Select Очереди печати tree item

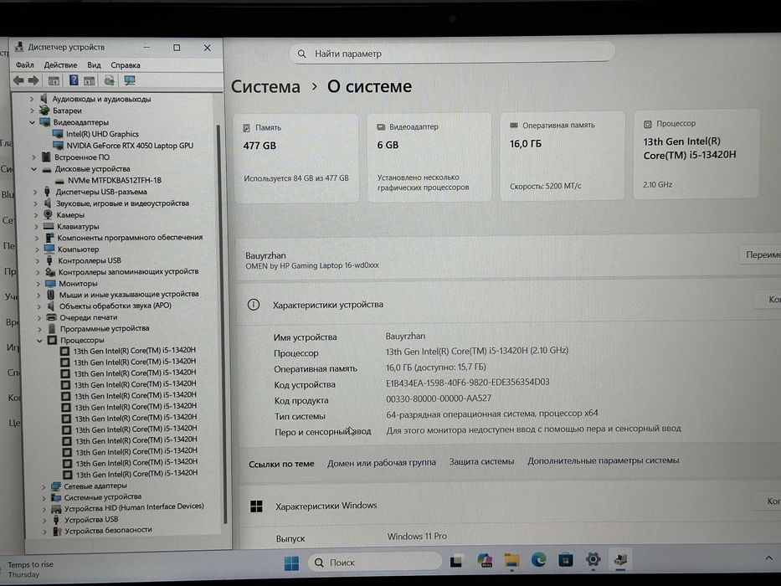[89, 317]
